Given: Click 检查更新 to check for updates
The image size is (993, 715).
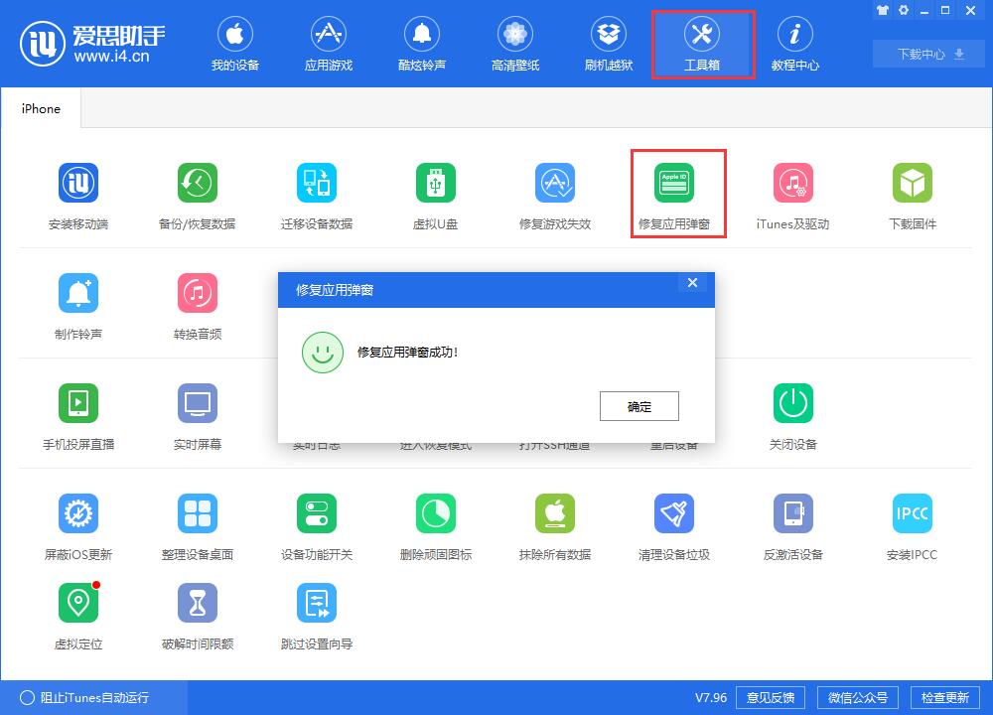Looking at the screenshot, I should coord(945,697).
